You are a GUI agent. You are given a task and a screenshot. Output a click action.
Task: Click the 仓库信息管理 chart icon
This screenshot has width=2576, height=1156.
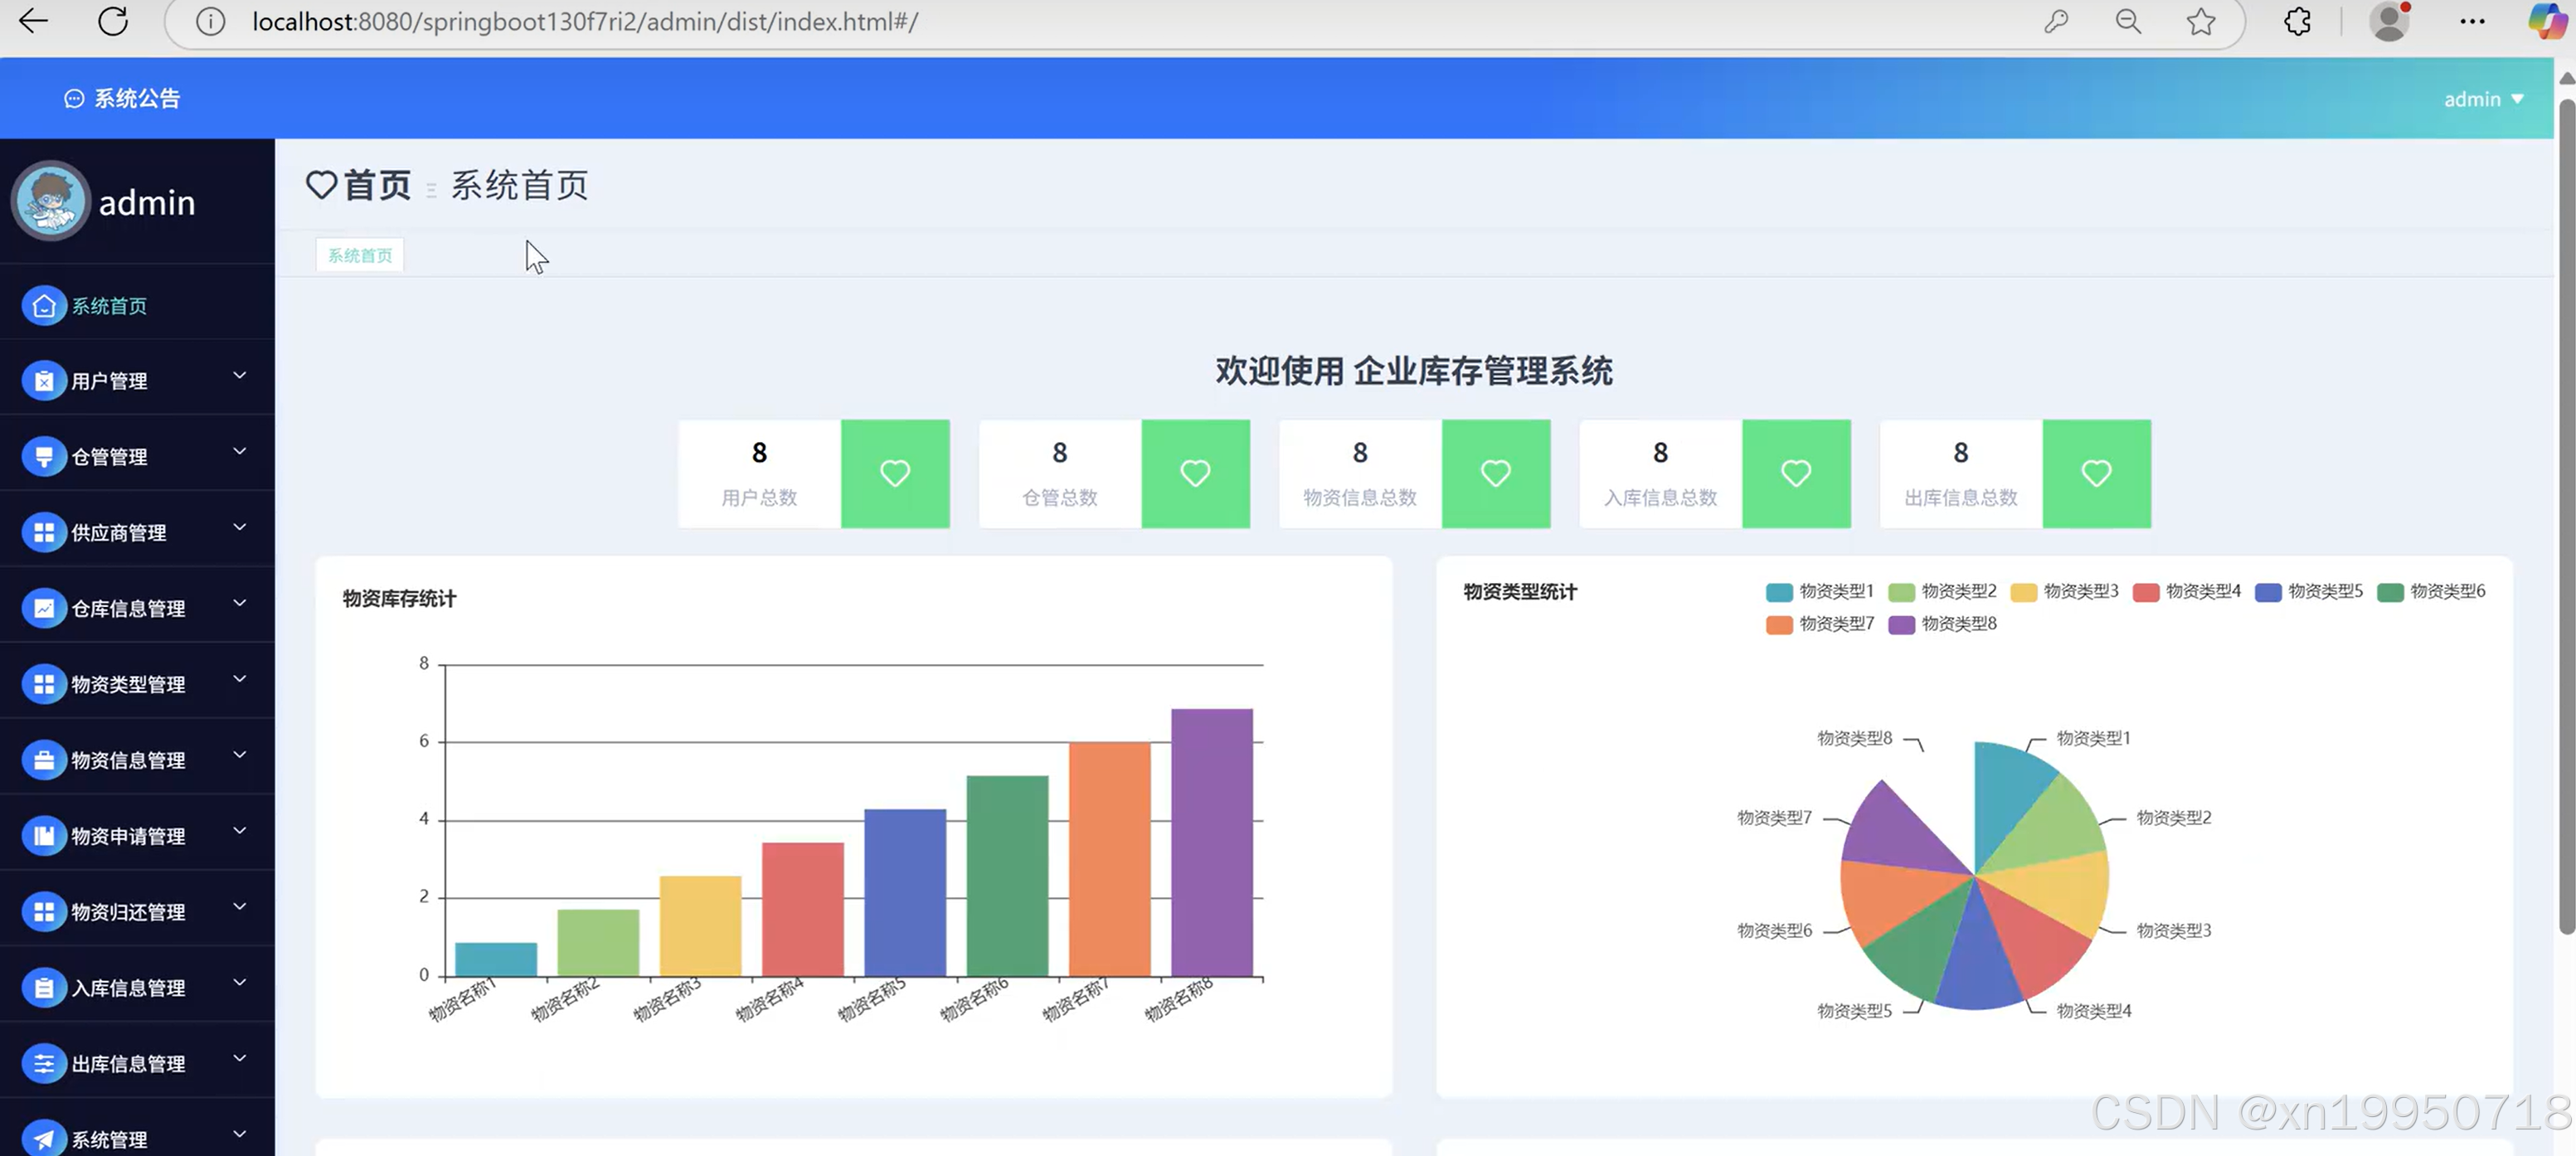(44, 608)
